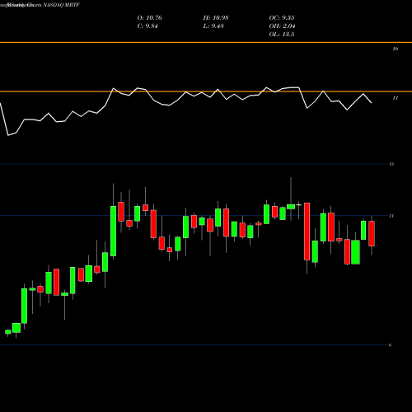The width and height of the screenshot is (412, 412).
Task: Select the OH: 2.04 reading
Action: pos(282,26)
